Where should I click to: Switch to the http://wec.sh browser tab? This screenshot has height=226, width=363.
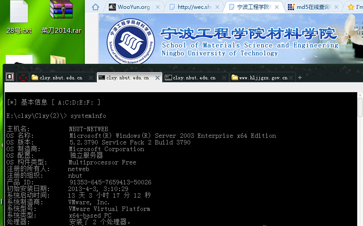click(x=194, y=7)
